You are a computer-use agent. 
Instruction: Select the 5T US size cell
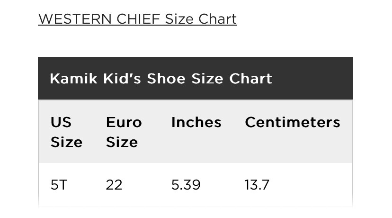[x=59, y=185]
